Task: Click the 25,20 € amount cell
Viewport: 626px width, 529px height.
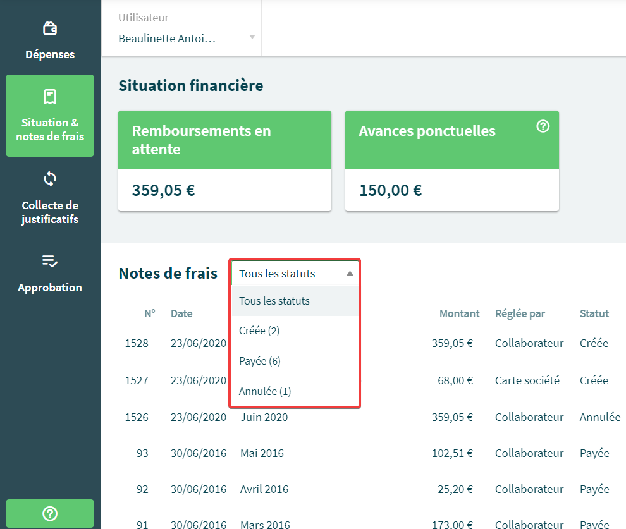Action: point(455,489)
